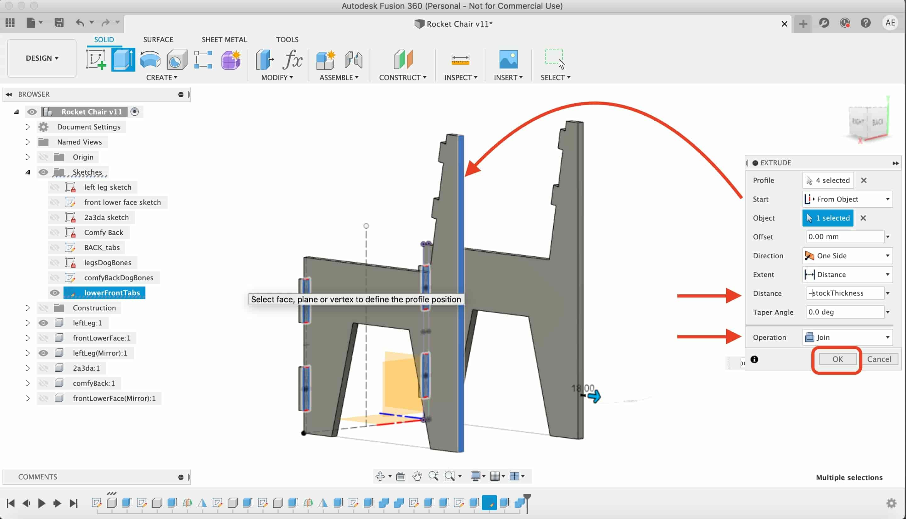Click the Insert Image icon

pos(508,59)
